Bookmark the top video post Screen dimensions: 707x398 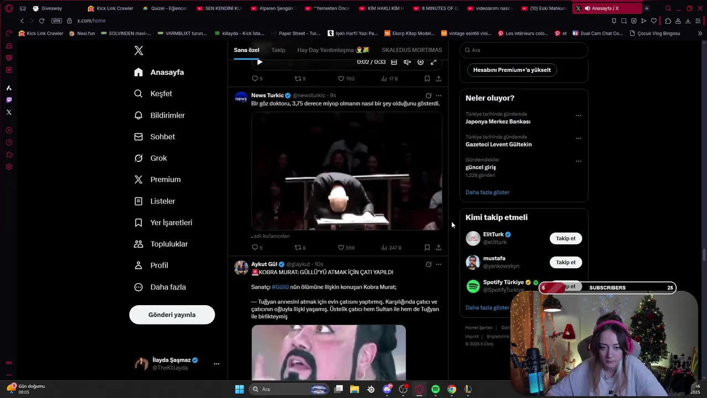click(x=427, y=78)
